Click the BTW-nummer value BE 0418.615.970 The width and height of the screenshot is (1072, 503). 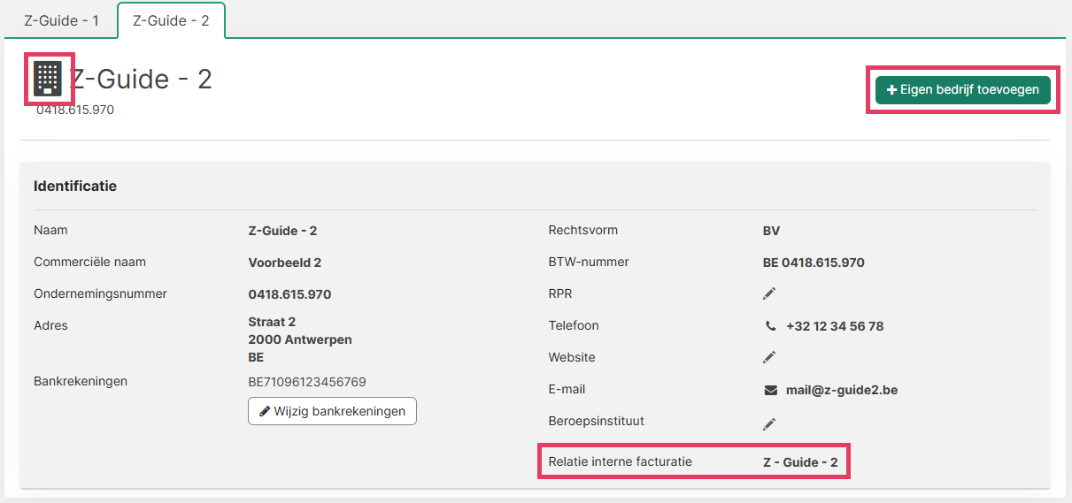(813, 263)
